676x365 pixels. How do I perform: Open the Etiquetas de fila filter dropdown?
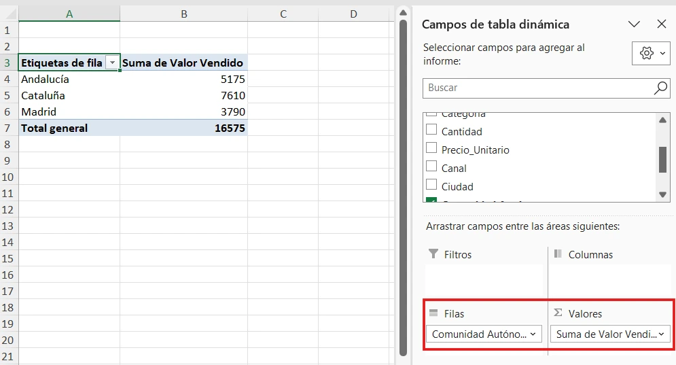[x=112, y=63]
